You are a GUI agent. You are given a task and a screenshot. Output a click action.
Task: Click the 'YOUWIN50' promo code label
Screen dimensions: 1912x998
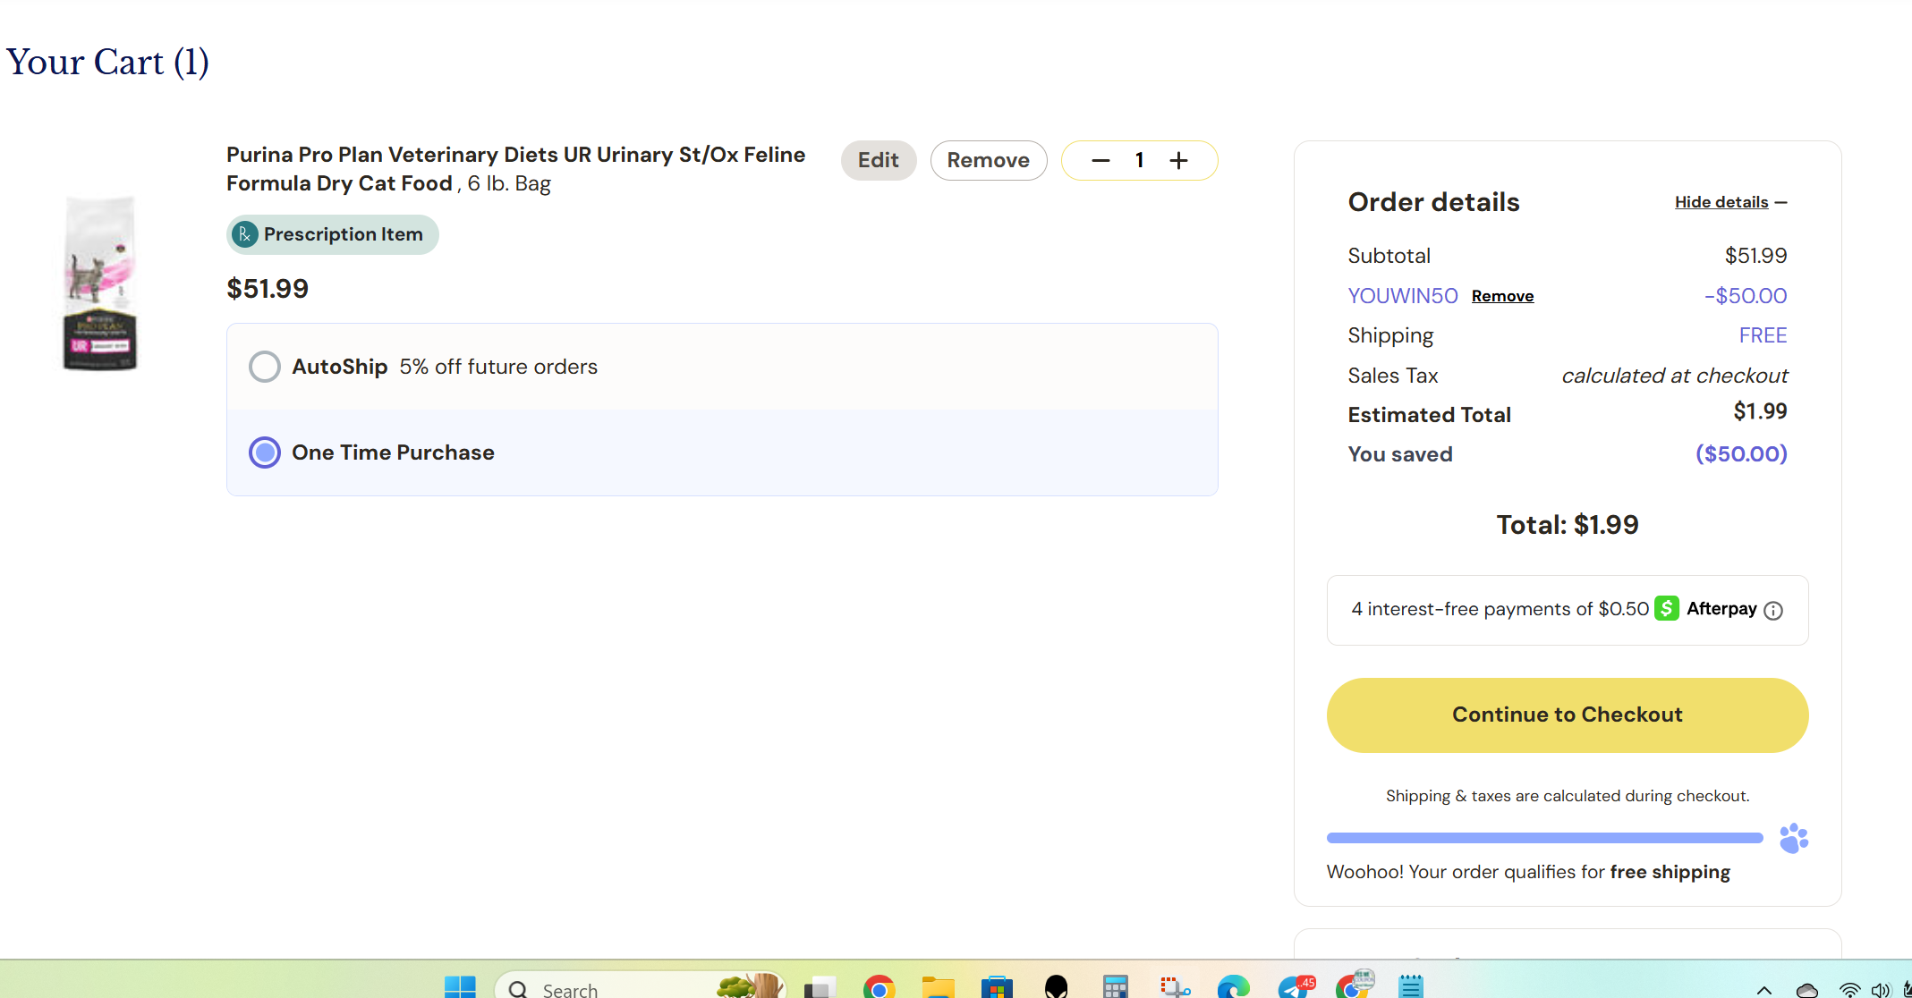point(1402,296)
